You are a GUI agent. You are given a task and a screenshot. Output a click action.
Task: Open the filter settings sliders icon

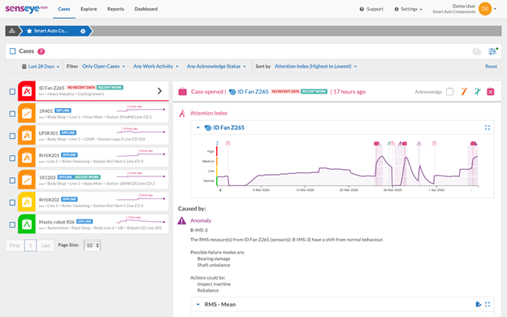pyautogui.click(x=492, y=51)
